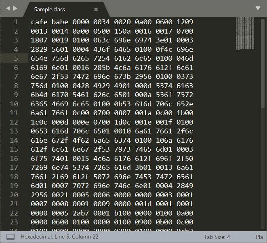Click the Hexadecimal, Line 5, Column 22 status text
This screenshot has width=267, height=243.
[x=59, y=237]
